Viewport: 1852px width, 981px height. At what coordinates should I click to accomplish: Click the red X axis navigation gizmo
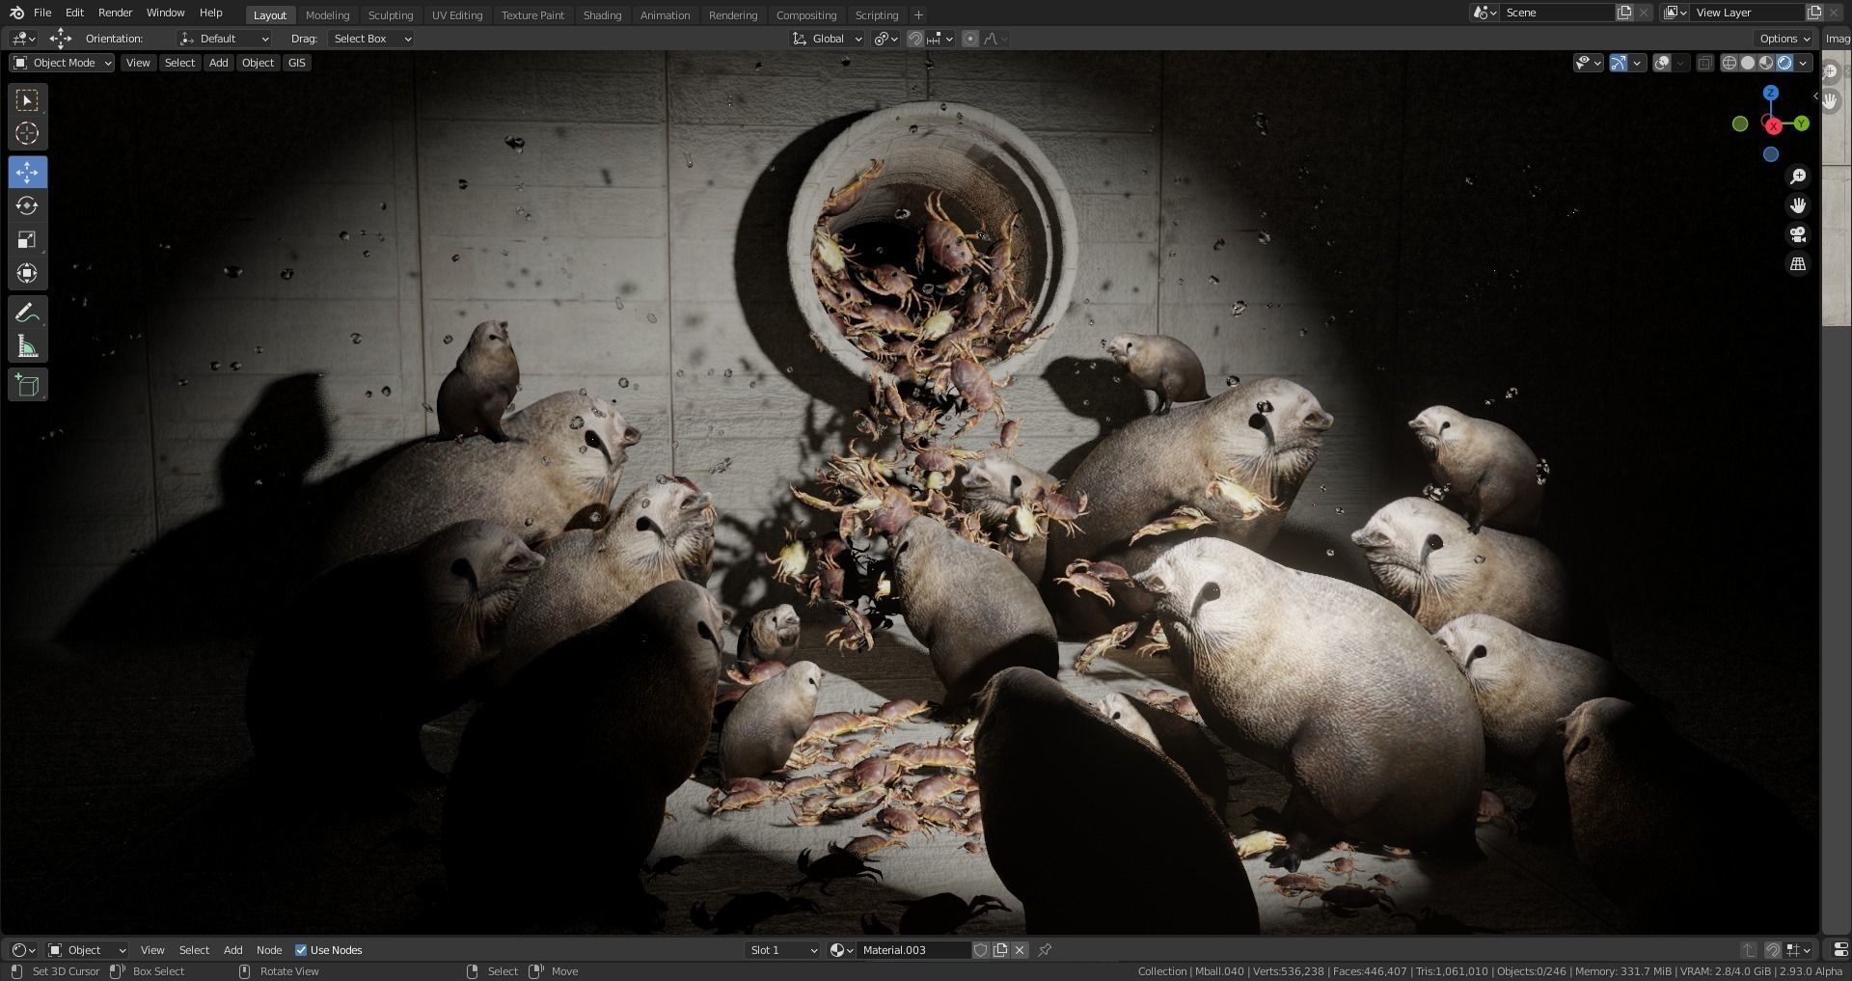tap(1773, 126)
